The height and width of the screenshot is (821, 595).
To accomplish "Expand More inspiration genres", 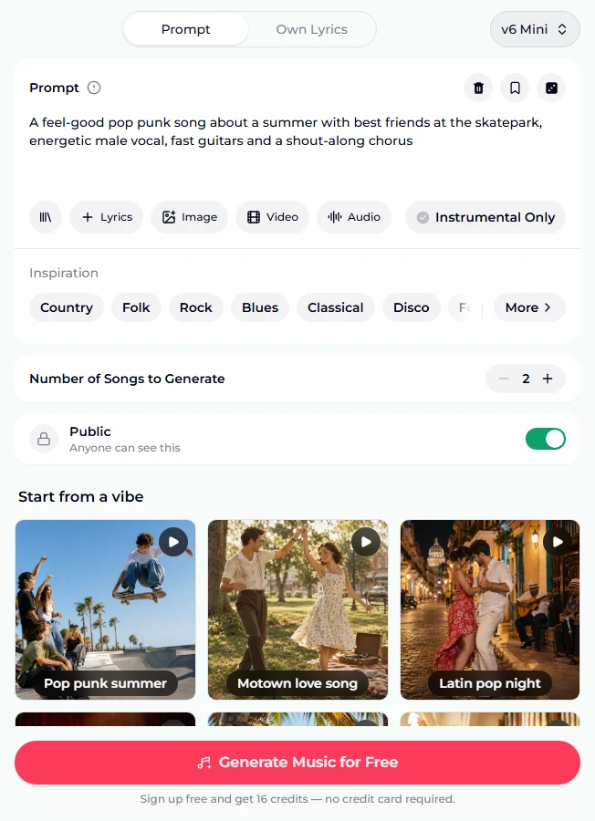I will pos(529,307).
